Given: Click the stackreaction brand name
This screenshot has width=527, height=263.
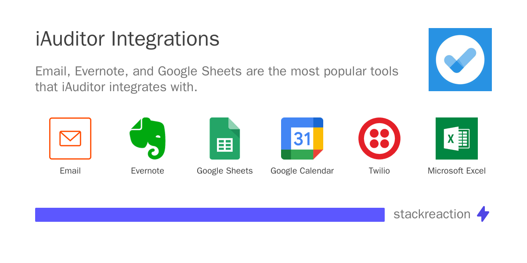Looking at the screenshot, I should point(432,214).
